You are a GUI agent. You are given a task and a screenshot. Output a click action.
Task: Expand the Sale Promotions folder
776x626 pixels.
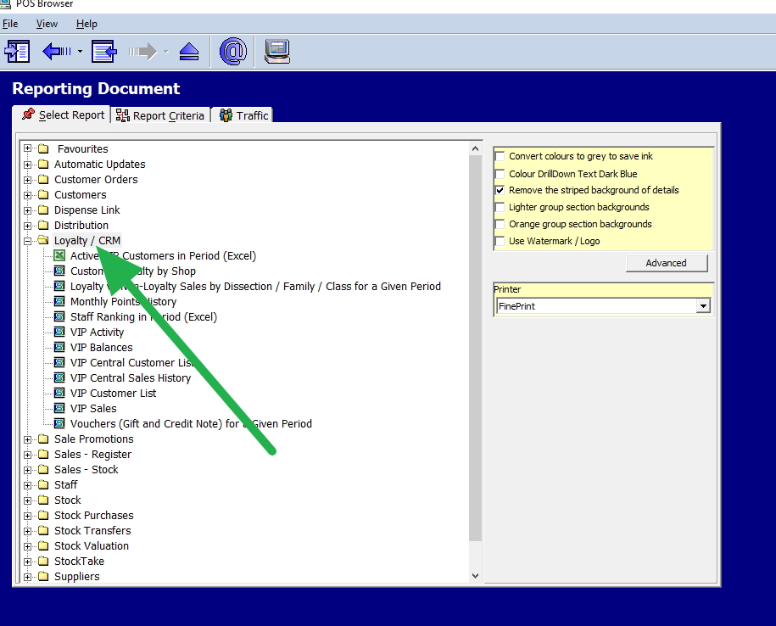click(x=28, y=439)
